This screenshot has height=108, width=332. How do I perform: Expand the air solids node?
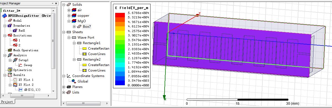point(69,10)
